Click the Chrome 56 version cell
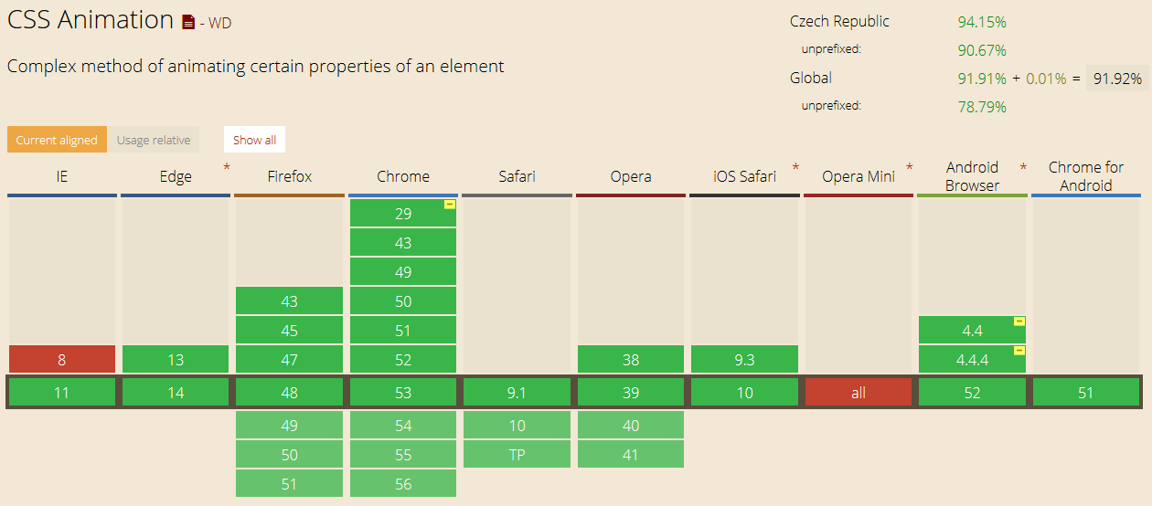 [403, 484]
